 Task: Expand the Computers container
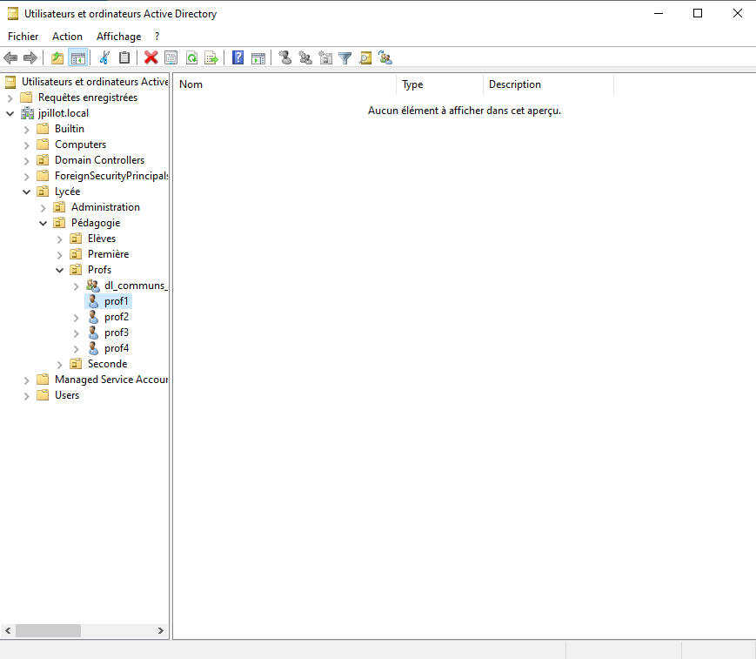[x=26, y=145]
